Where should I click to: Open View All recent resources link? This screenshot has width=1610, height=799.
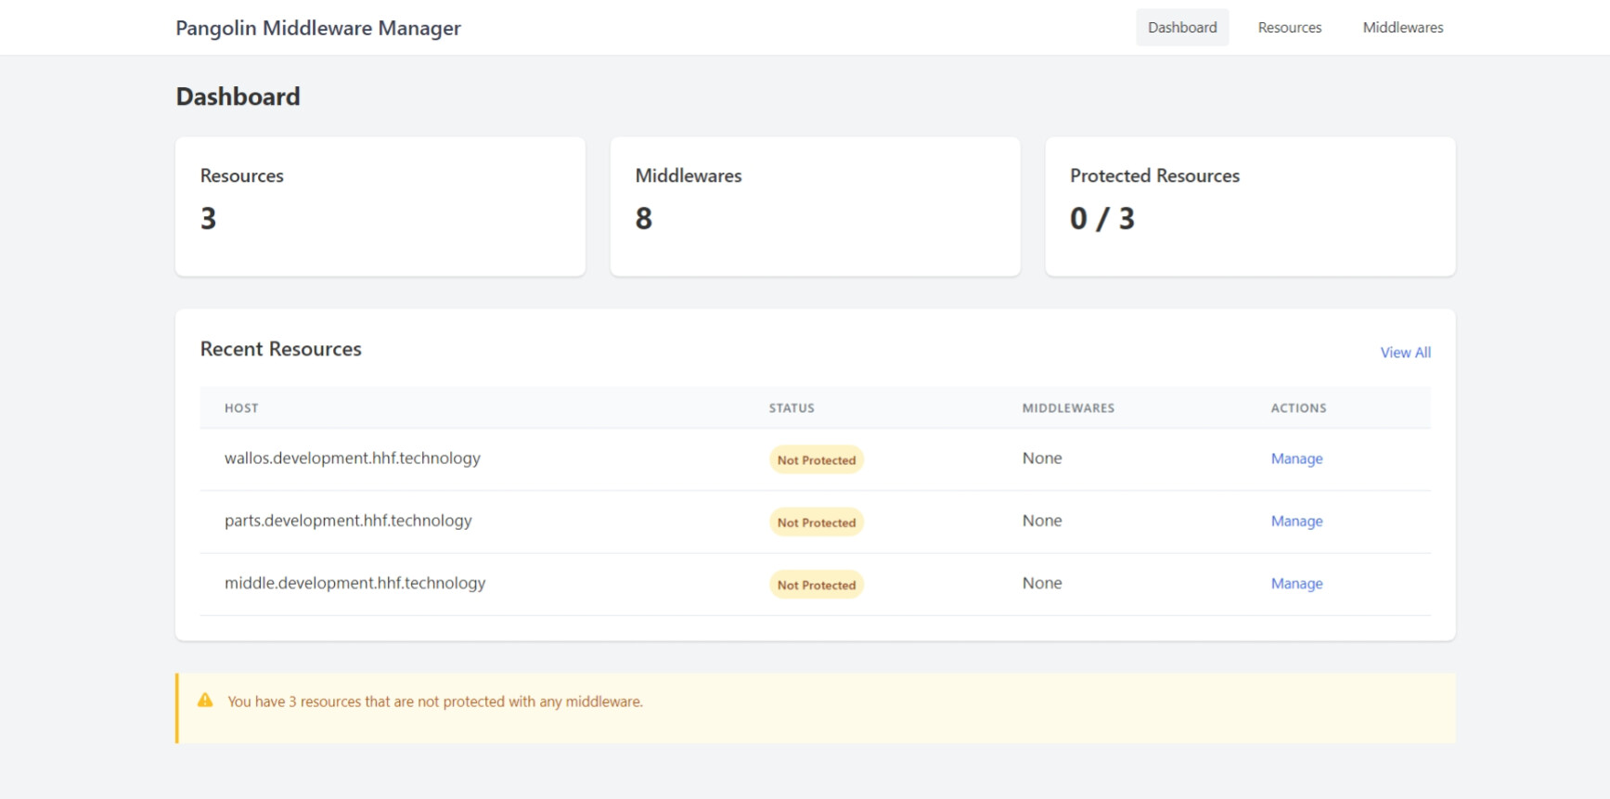(1405, 353)
